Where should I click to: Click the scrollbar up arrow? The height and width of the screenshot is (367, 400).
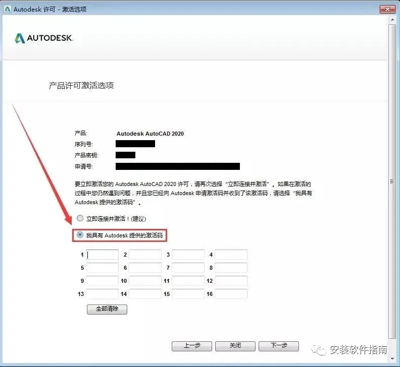point(392,20)
